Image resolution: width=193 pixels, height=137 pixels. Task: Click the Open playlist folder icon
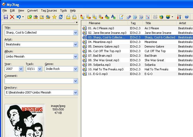(42, 17)
